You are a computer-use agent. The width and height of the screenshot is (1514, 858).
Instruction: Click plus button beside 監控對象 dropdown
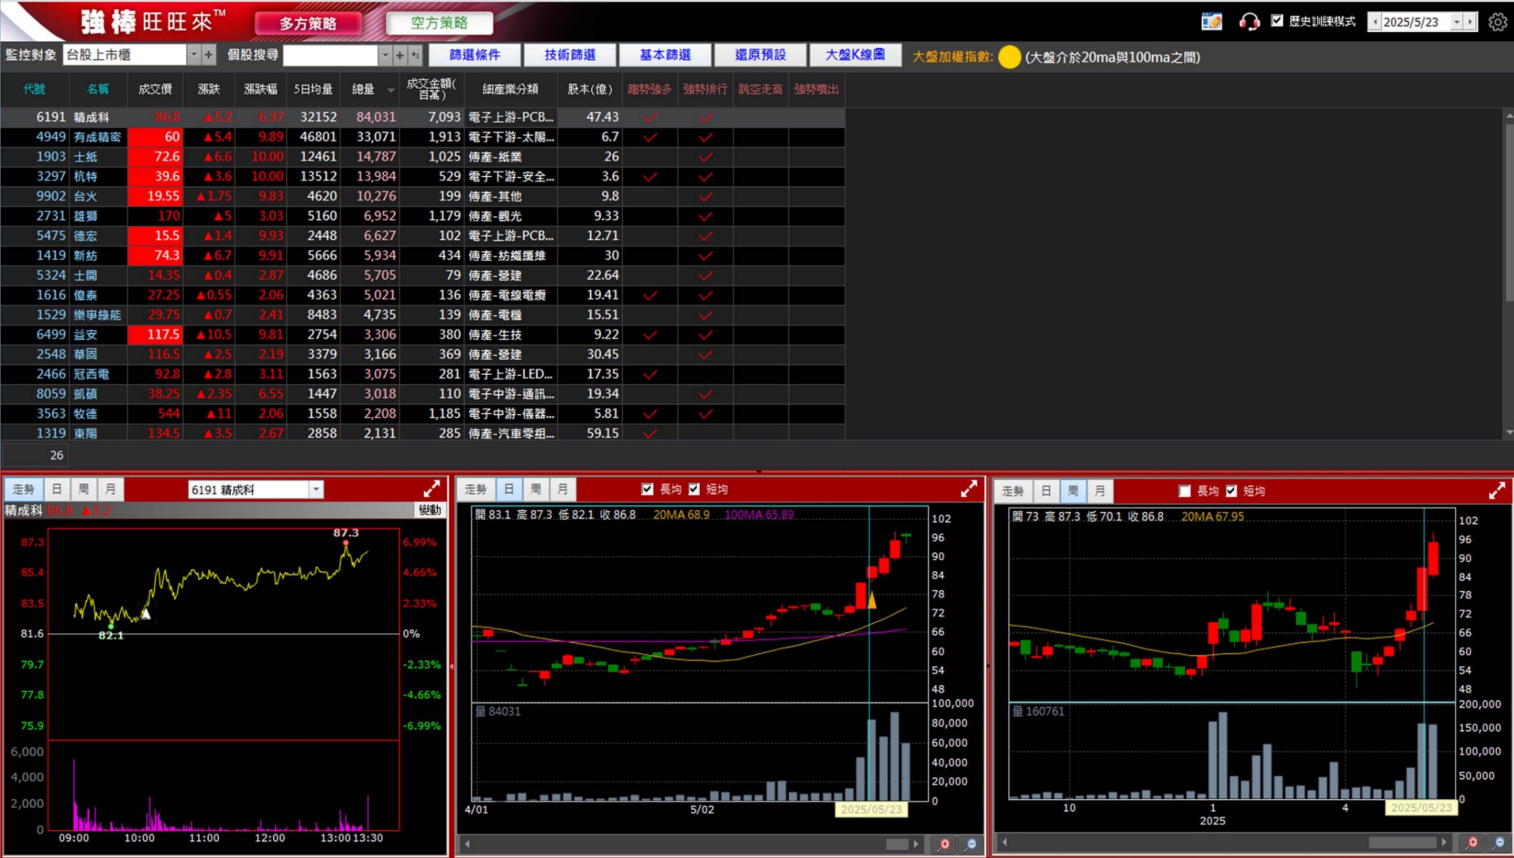(x=208, y=55)
